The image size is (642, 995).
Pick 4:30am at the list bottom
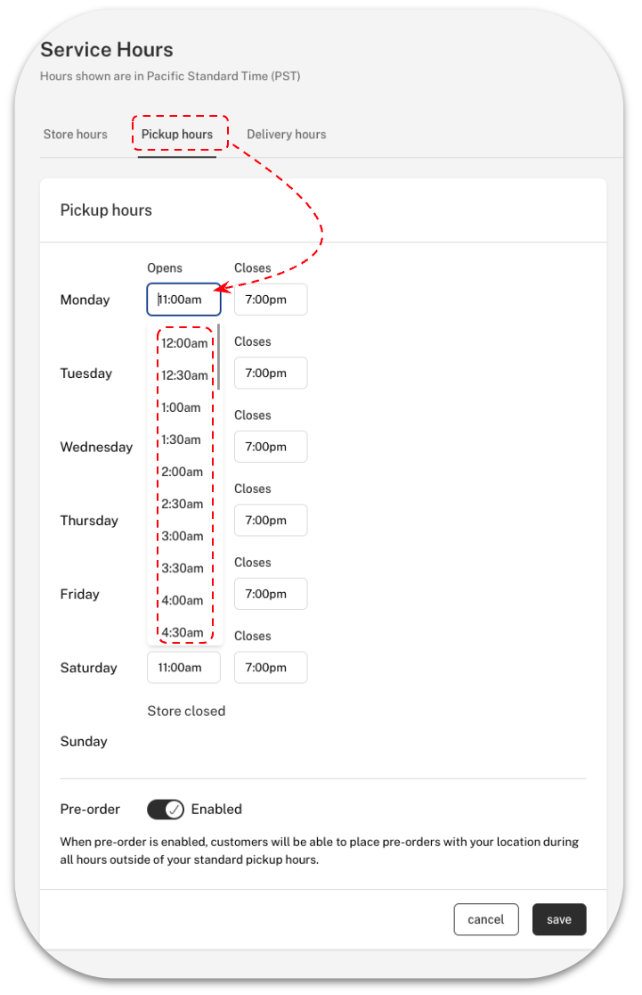click(x=183, y=632)
